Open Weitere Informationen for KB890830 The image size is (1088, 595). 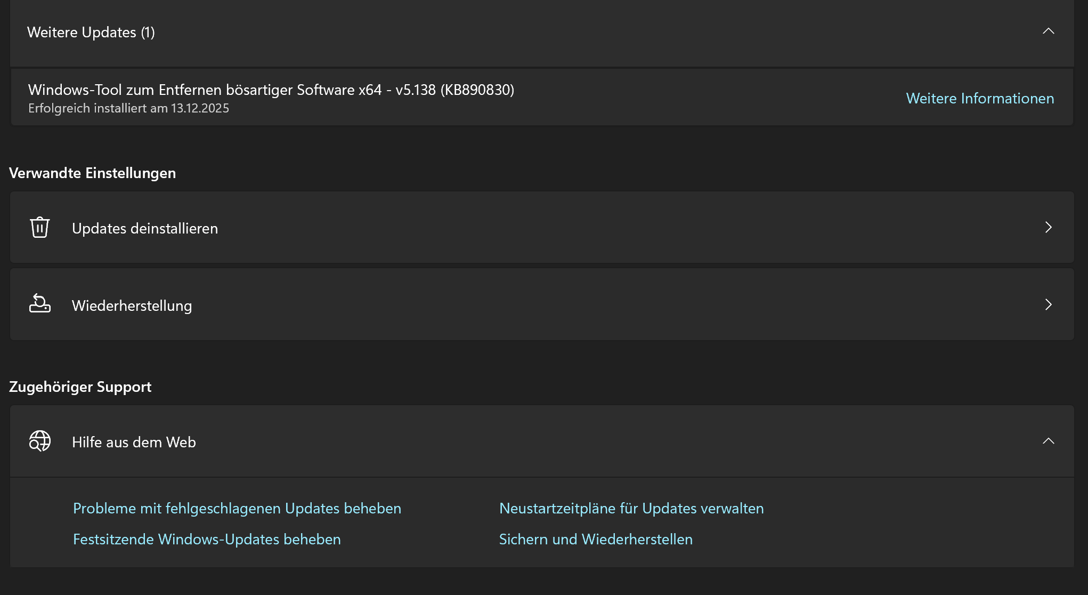[980, 98]
